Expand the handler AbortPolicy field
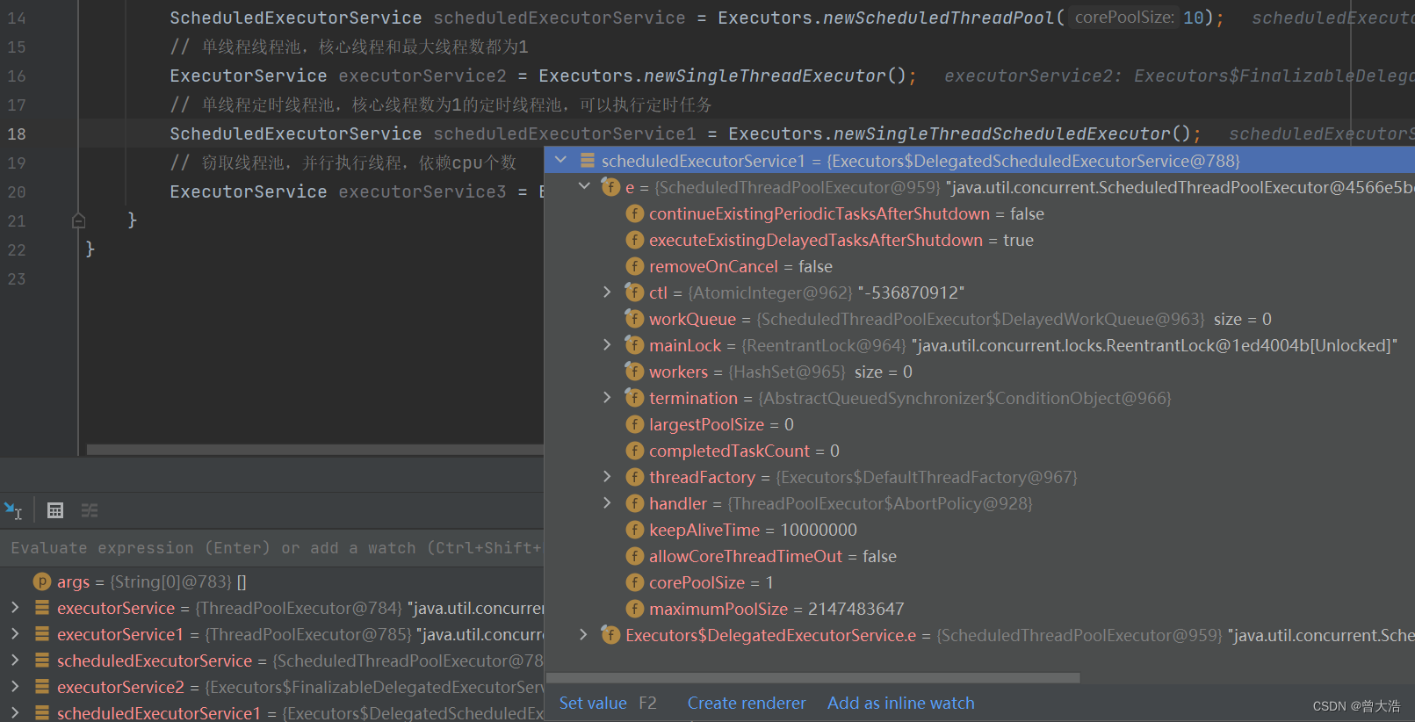This screenshot has width=1415, height=722. click(607, 503)
